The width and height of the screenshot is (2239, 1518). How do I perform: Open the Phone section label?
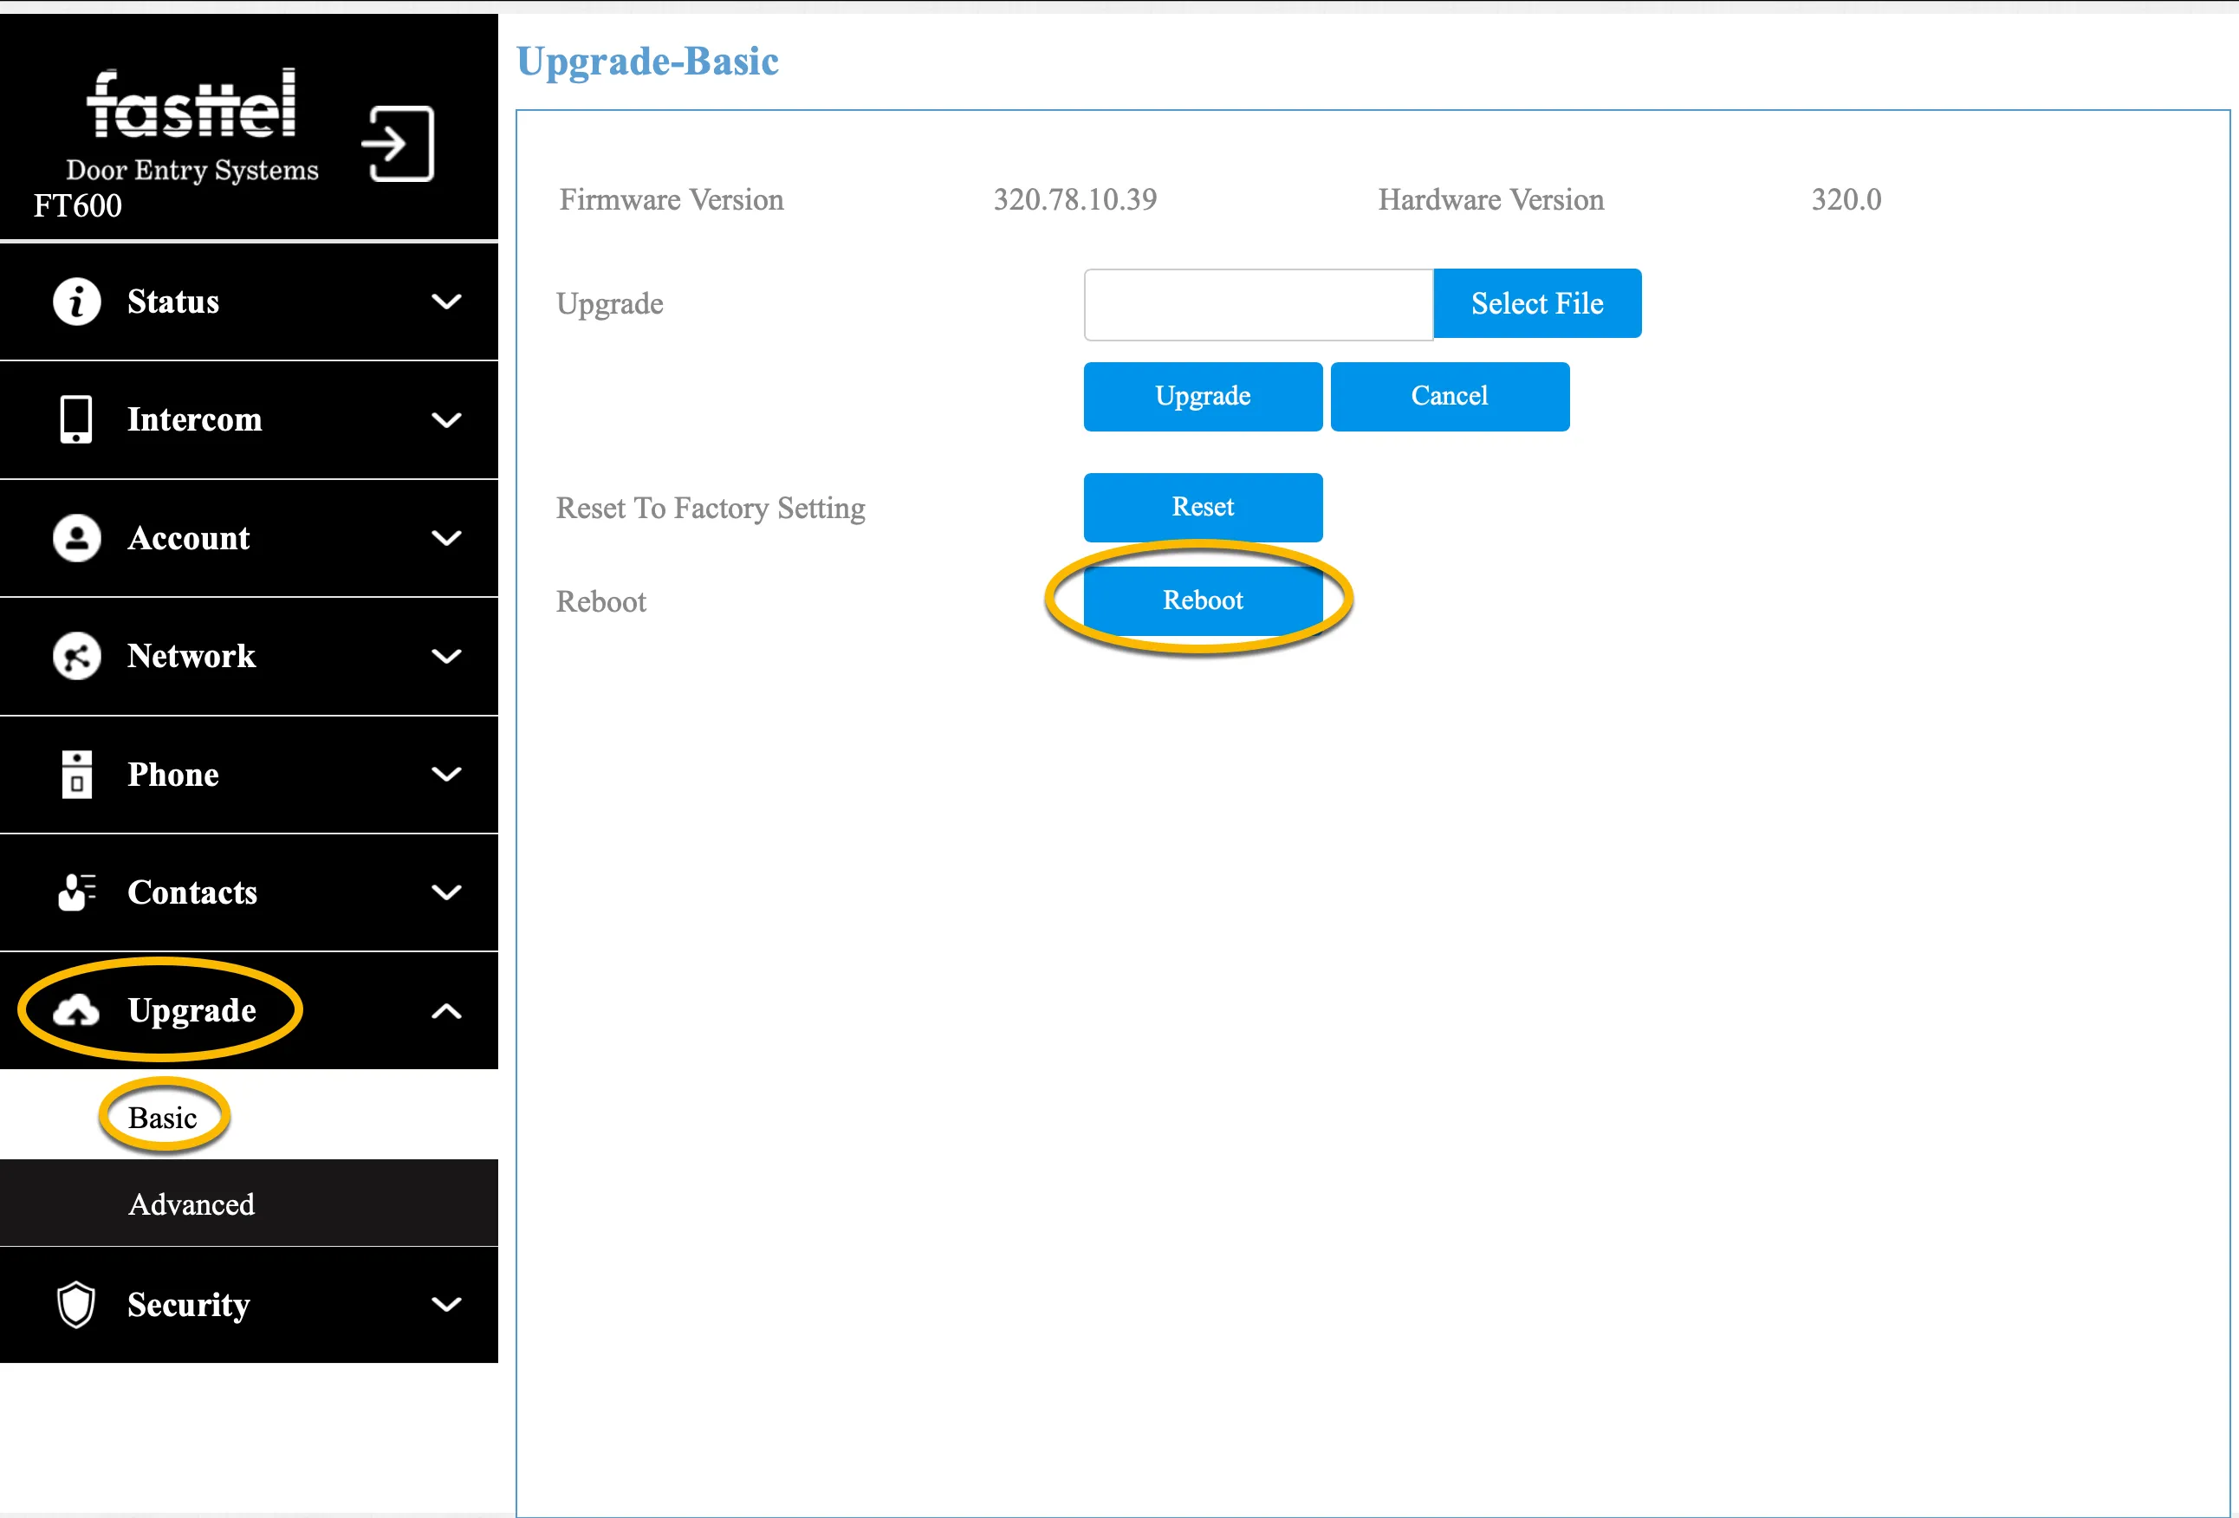[x=173, y=775]
